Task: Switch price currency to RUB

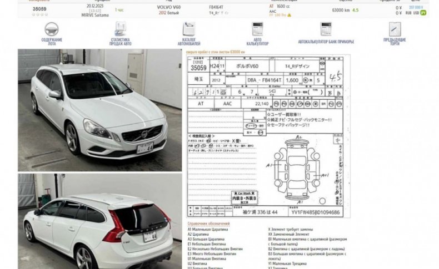Action: [408, 13]
